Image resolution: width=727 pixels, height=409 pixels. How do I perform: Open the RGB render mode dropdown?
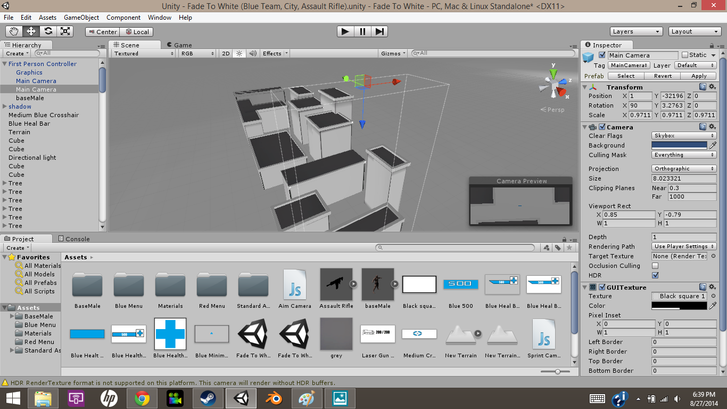click(x=197, y=53)
